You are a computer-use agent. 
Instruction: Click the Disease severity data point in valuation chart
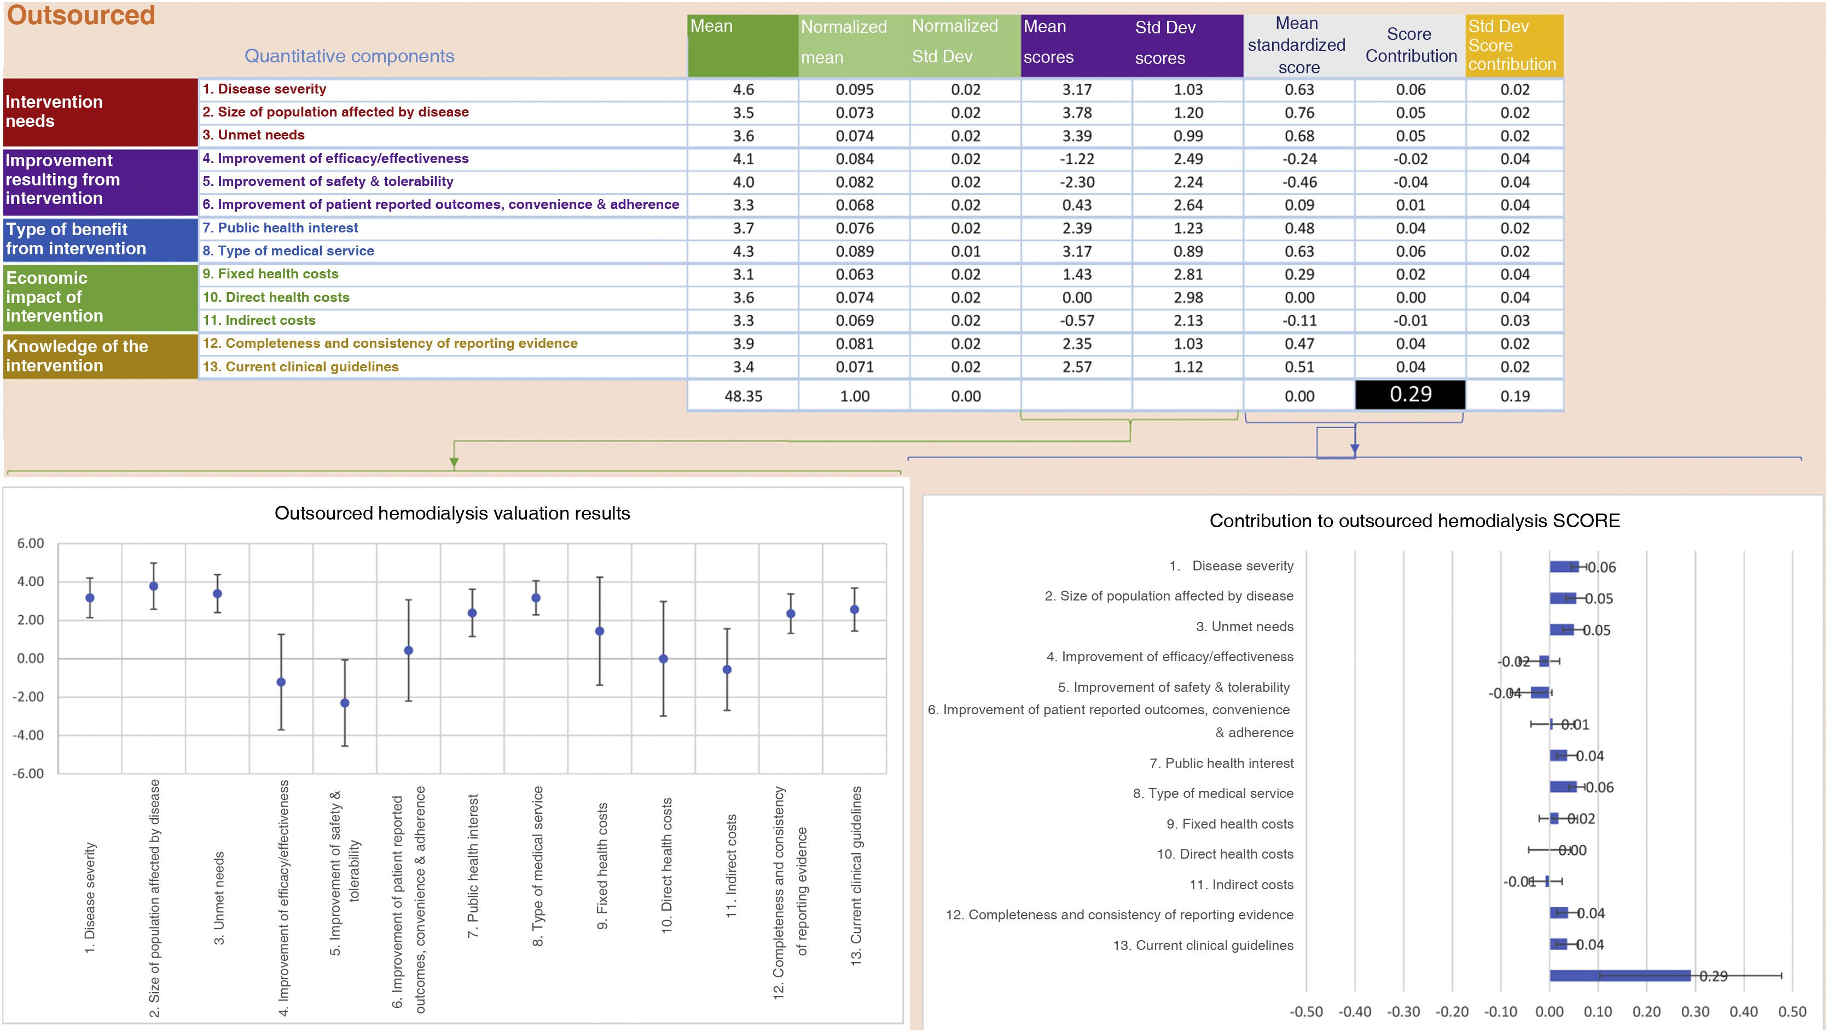click(89, 598)
